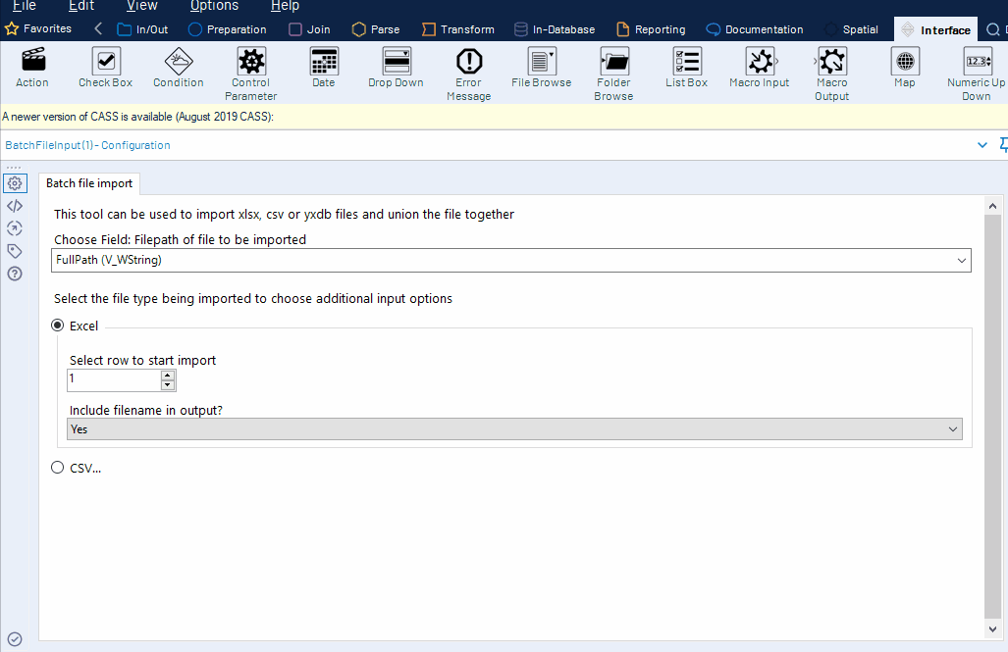Open the Favorites tool palette
The image size is (1008, 652).
click(x=39, y=28)
